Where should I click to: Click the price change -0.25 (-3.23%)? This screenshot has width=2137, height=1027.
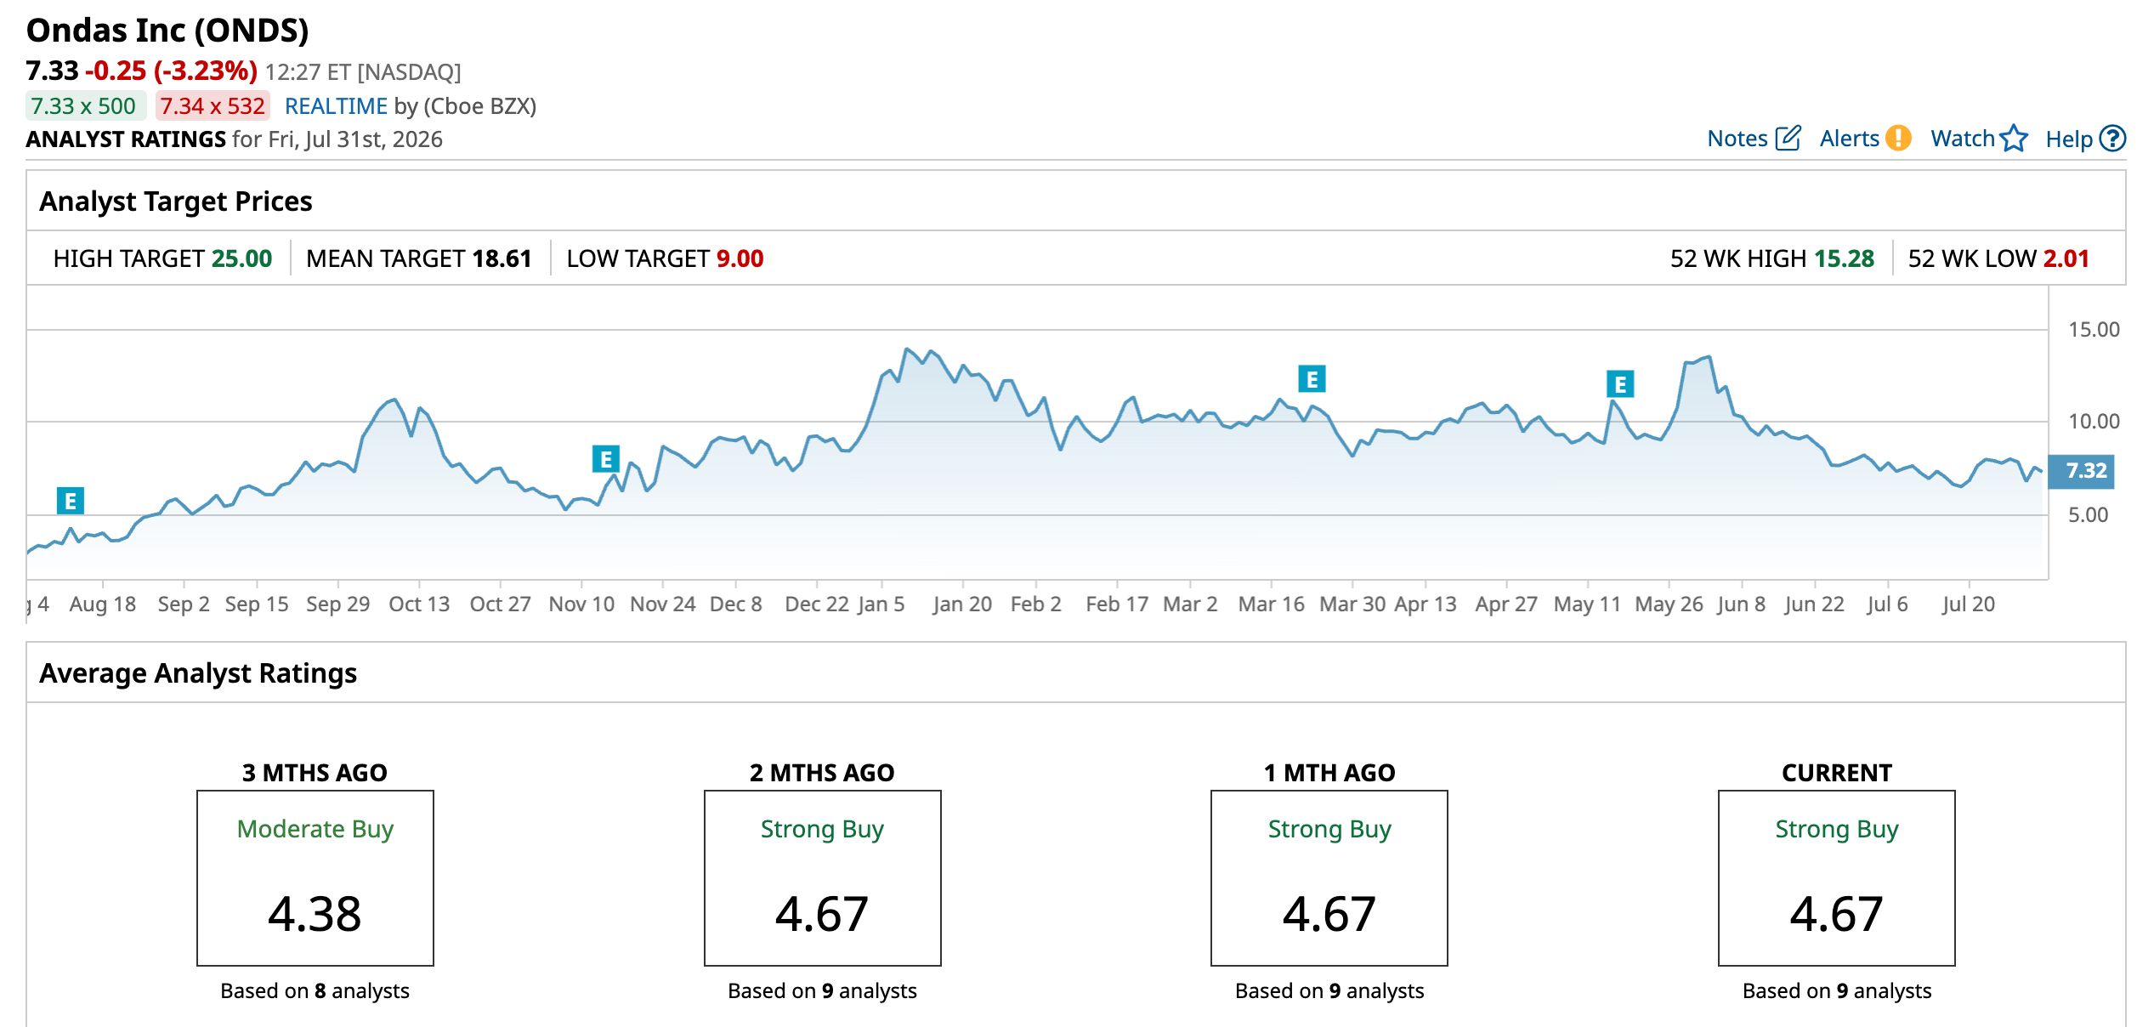pos(171,71)
